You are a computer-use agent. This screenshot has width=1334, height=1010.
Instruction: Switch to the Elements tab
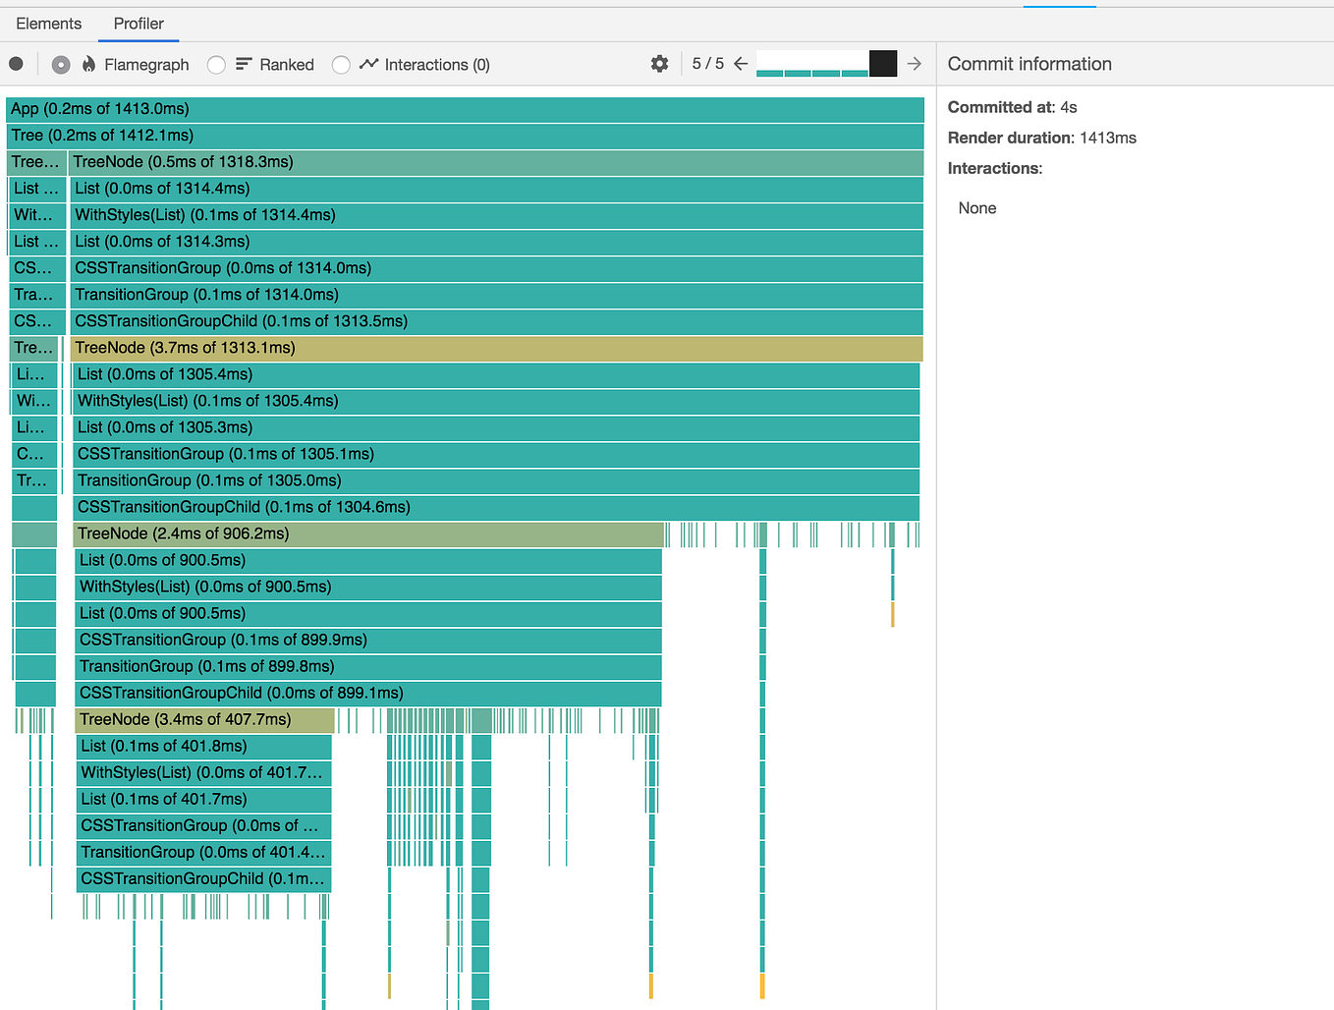pos(48,23)
